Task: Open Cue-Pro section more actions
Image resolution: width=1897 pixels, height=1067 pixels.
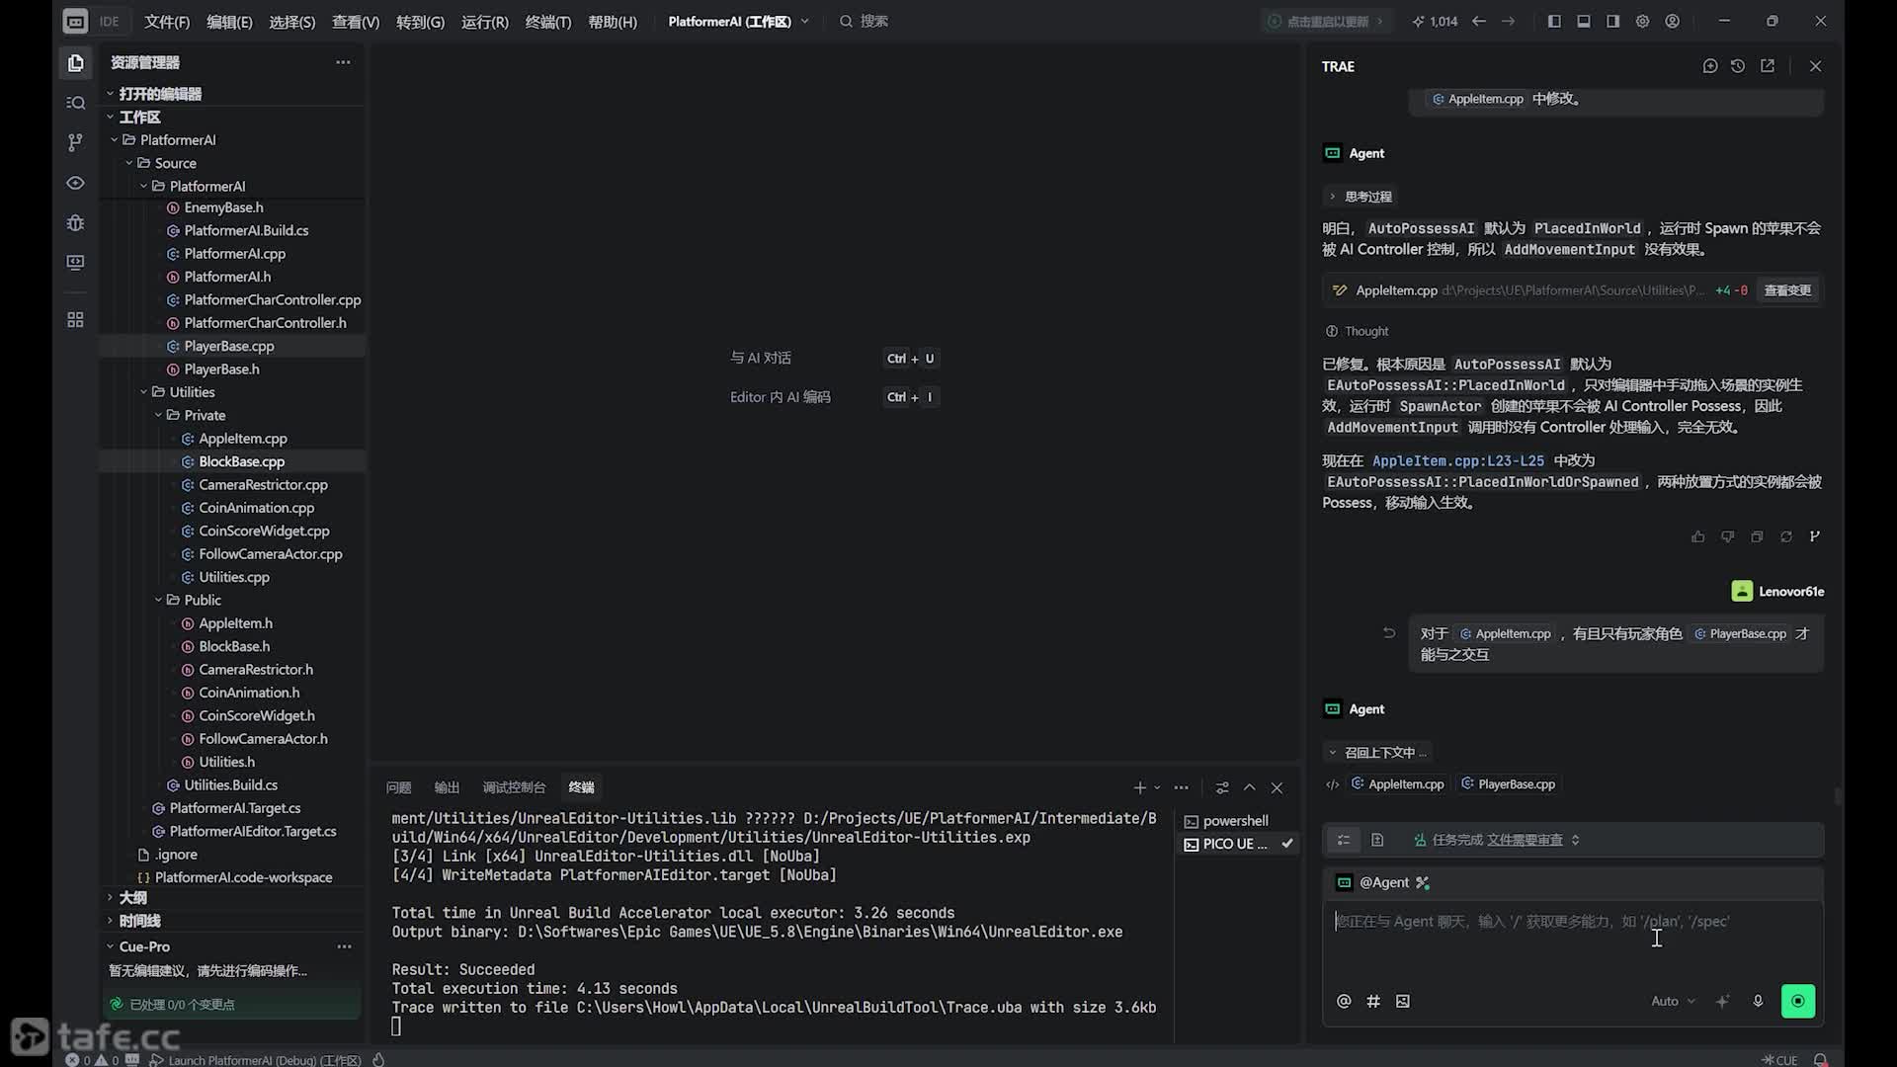Action: [x=344, y=946]
